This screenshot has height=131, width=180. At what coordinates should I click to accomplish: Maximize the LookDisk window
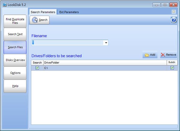pyautogui.click(x=165, y=5)
